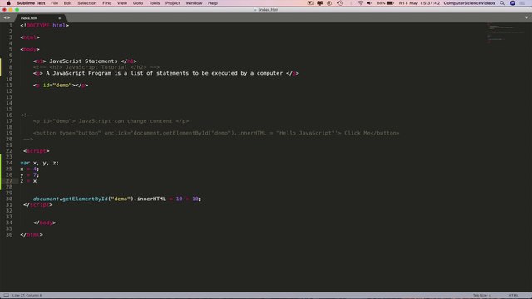This screenshot has width=532, height=299.
Task: Click the paragraph 'A JavaScript Program is a list' line
Action: tap(166, 73)
